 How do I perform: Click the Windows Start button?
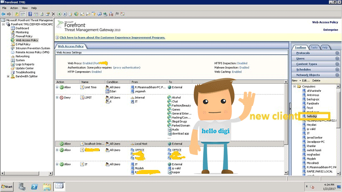pos(7,187)
